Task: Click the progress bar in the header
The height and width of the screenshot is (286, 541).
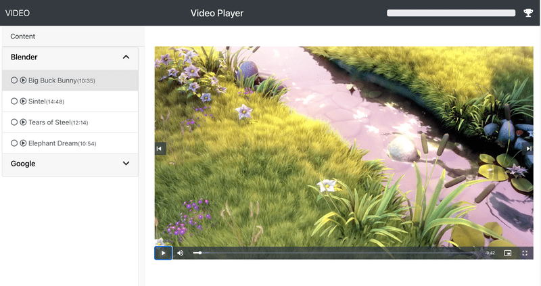Action: (451, 13)
